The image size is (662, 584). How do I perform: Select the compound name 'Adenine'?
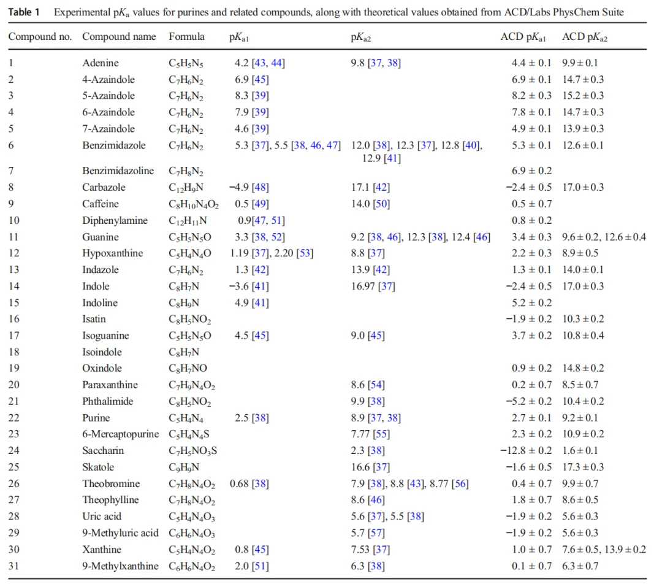click(x=101, y=63)
